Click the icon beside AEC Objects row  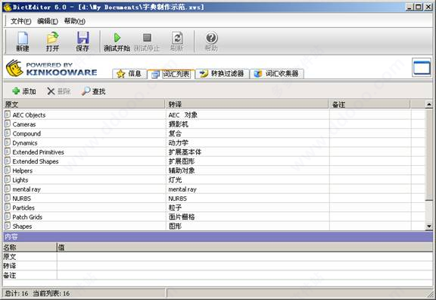click(8, 114)
